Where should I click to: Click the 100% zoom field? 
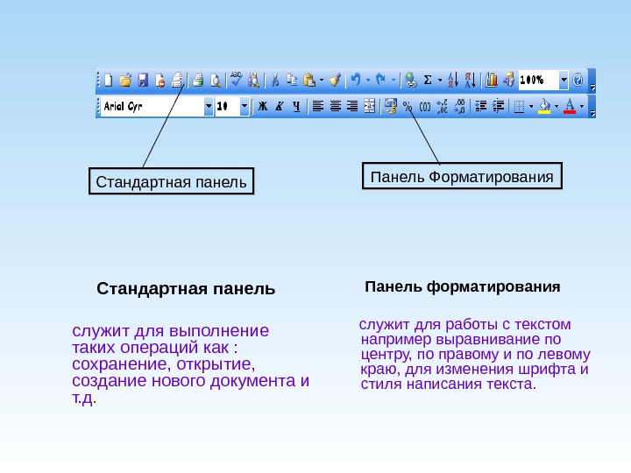click(x=538, y=80)
